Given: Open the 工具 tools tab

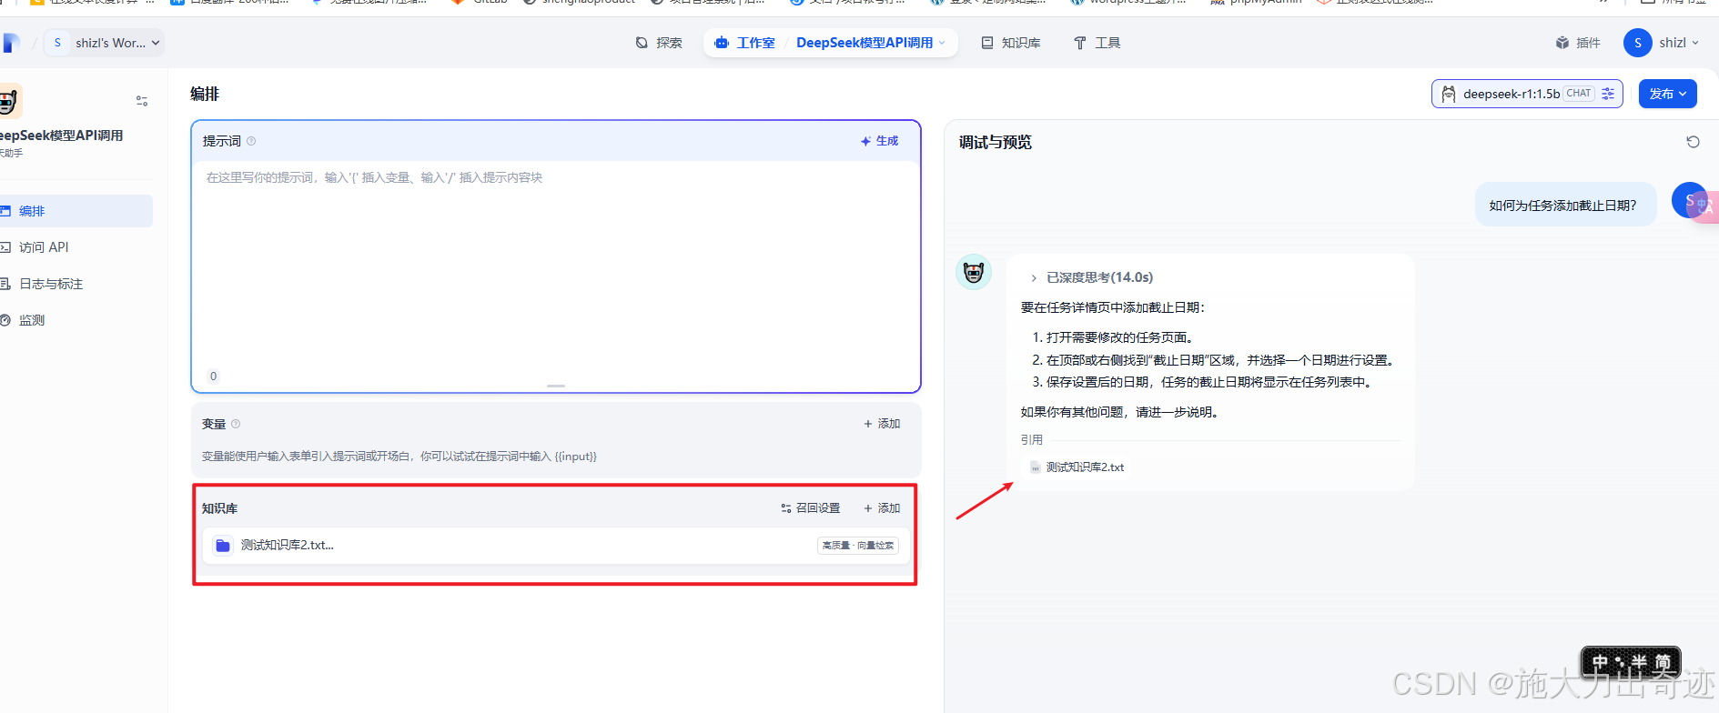Looking at the screenshot, I should pos(1097,43).
